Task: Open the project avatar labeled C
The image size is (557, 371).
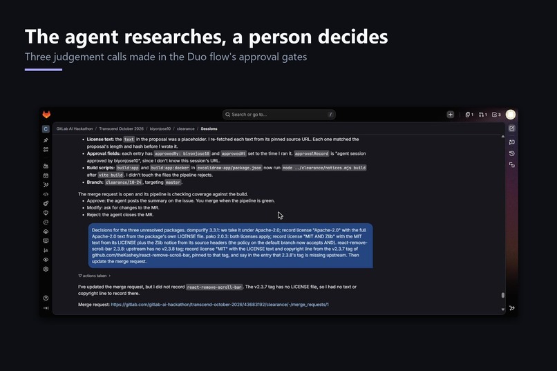Action: (46, 129)
